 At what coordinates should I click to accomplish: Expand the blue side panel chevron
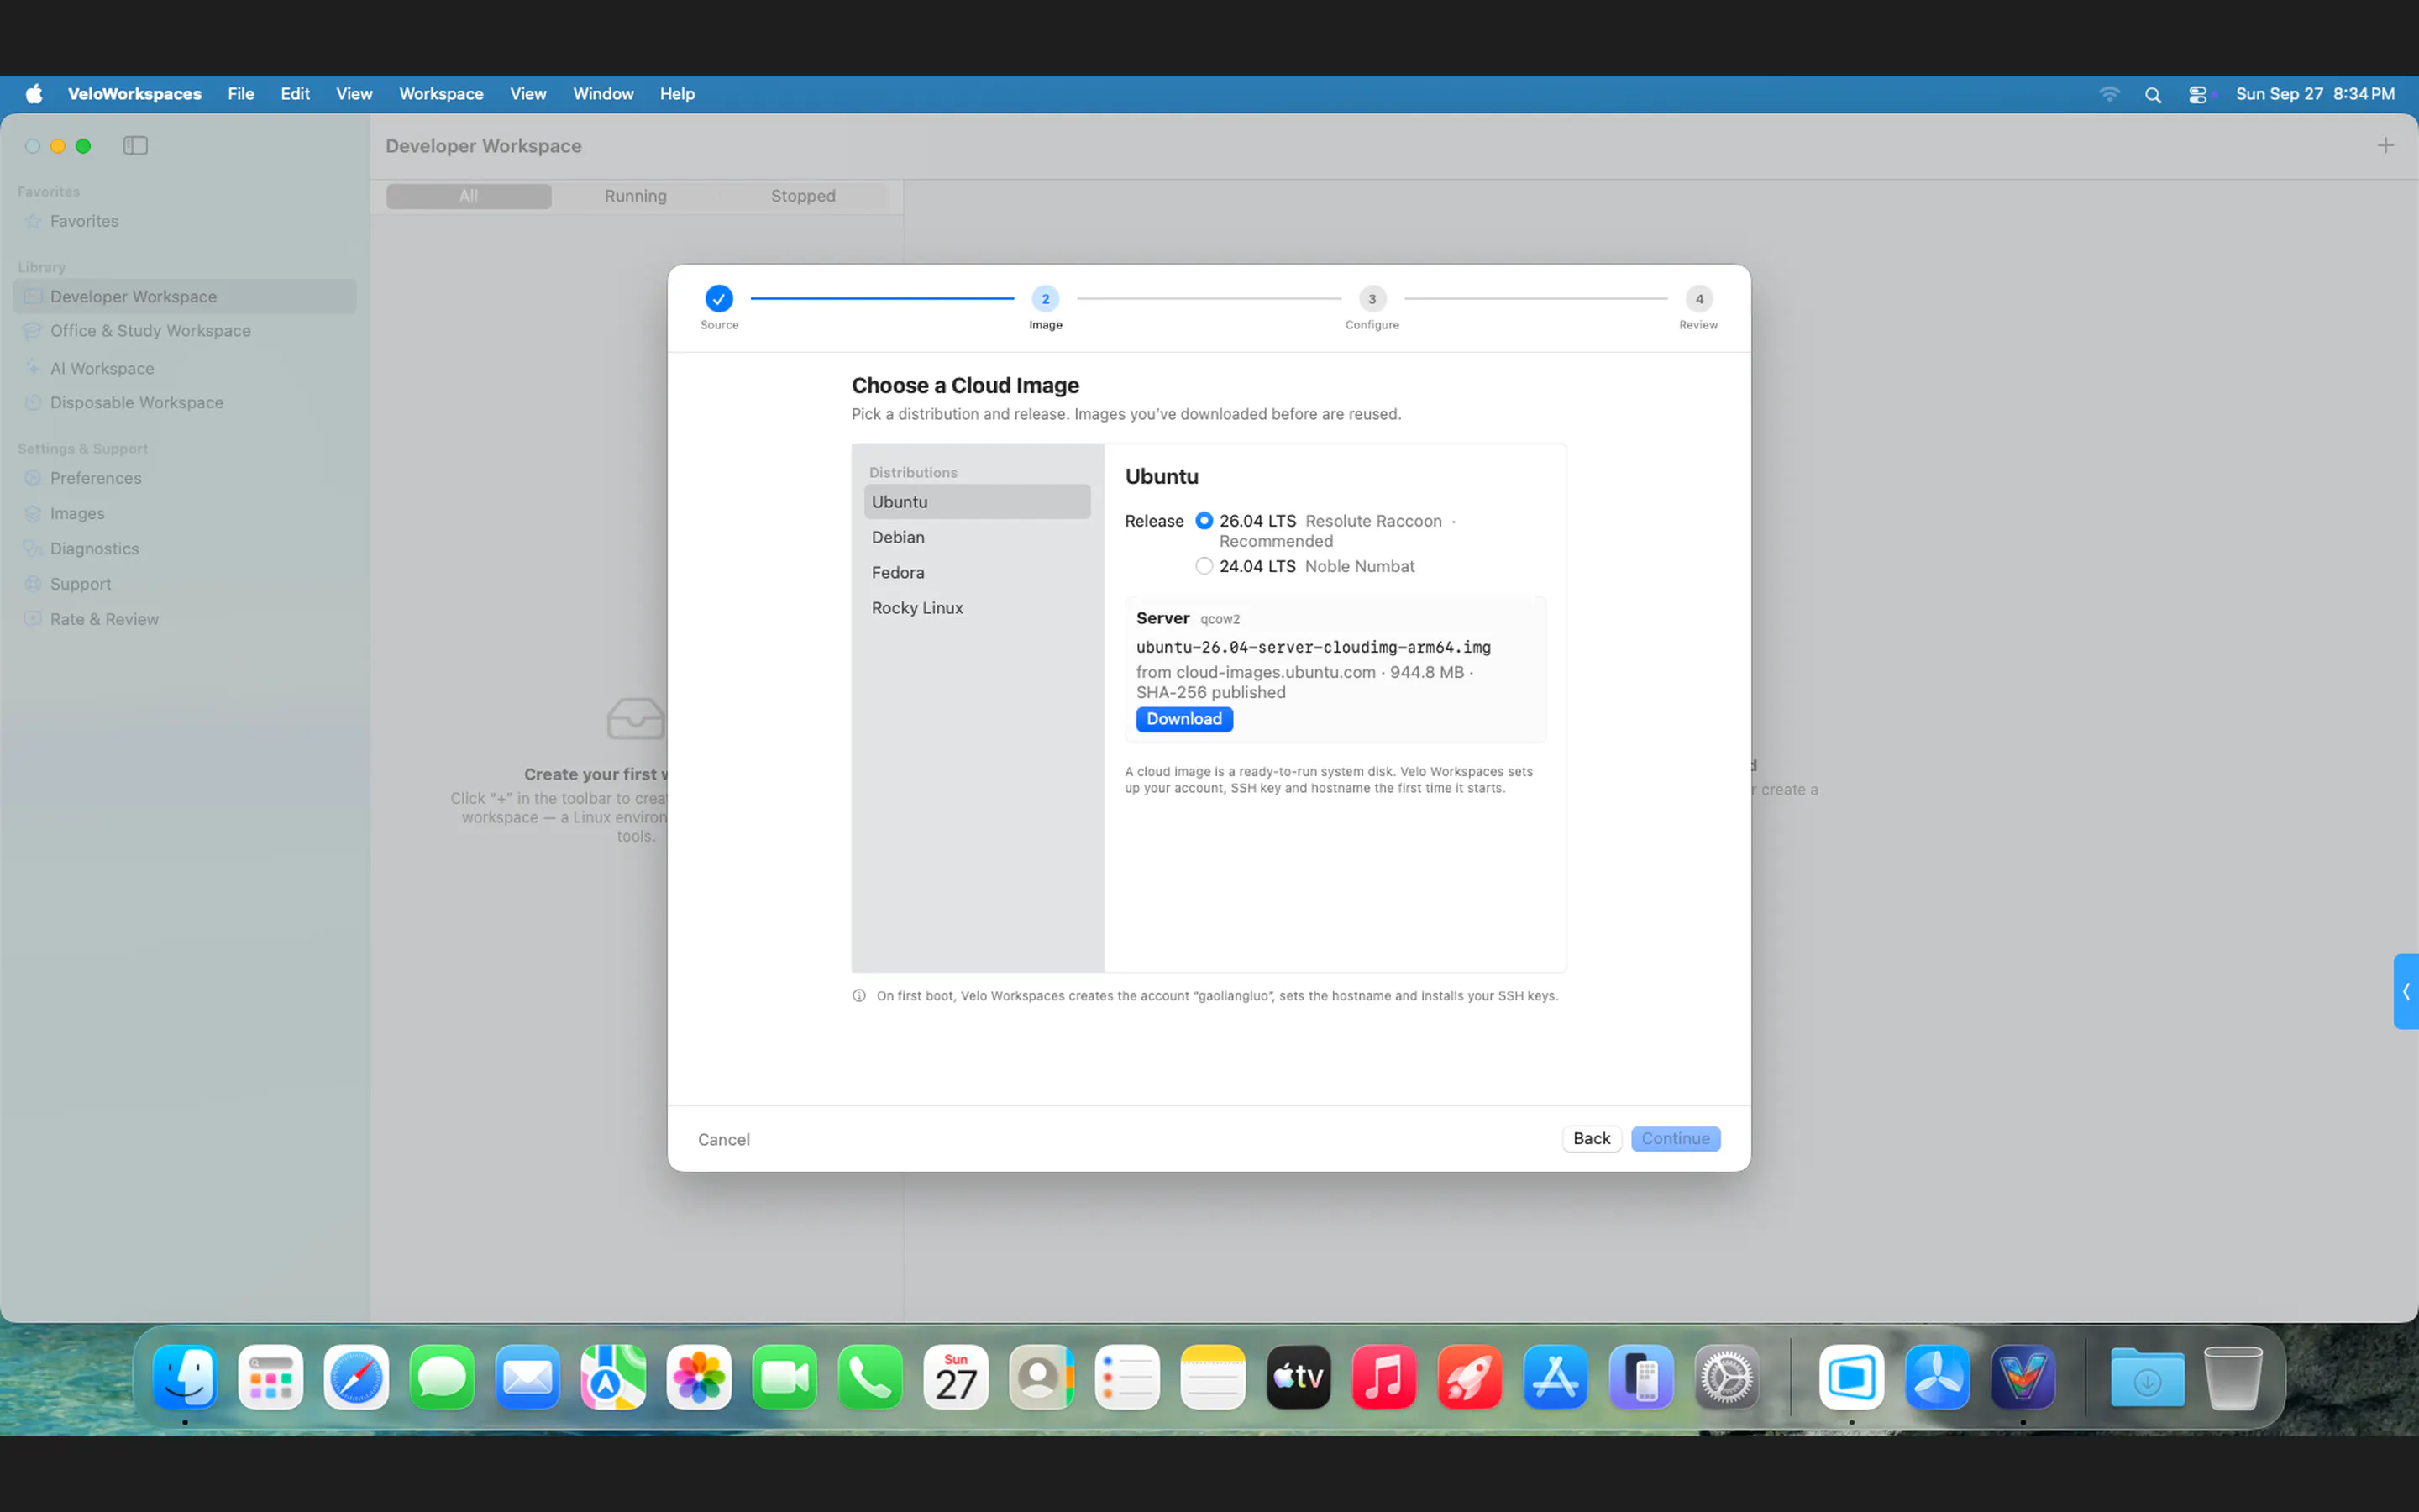click(2406, 991)
